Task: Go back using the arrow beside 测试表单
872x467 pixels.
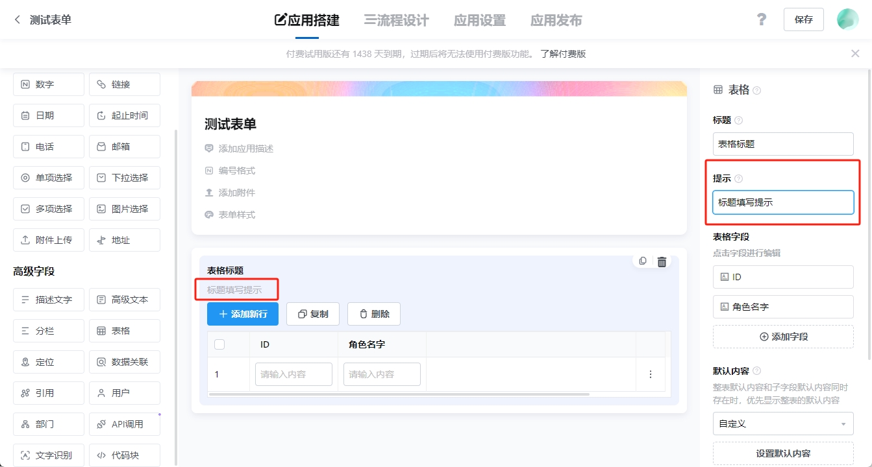Action: [x=18, y=20]
